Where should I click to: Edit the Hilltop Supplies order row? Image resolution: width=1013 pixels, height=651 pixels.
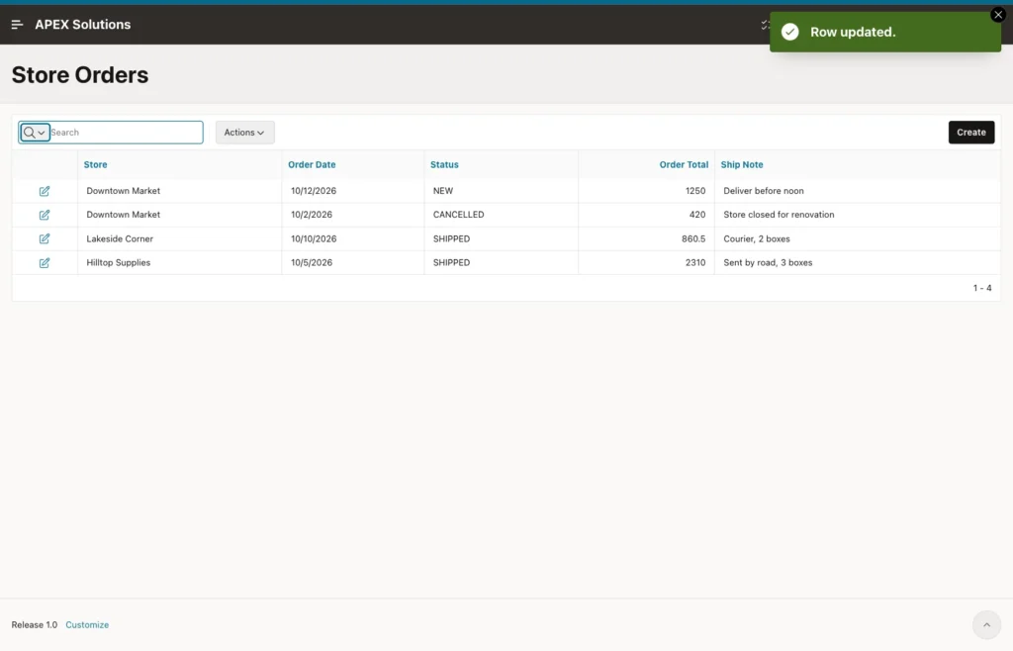[x=44, y=263]
